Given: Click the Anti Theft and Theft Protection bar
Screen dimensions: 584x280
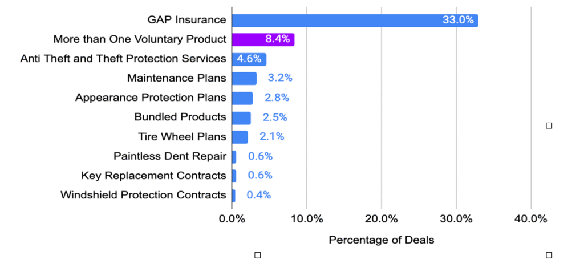Looking at the screenshot, I should (x=249, y=59).
